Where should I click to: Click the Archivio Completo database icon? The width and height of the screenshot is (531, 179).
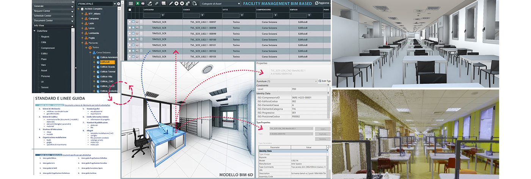click(x=82, y=9)
